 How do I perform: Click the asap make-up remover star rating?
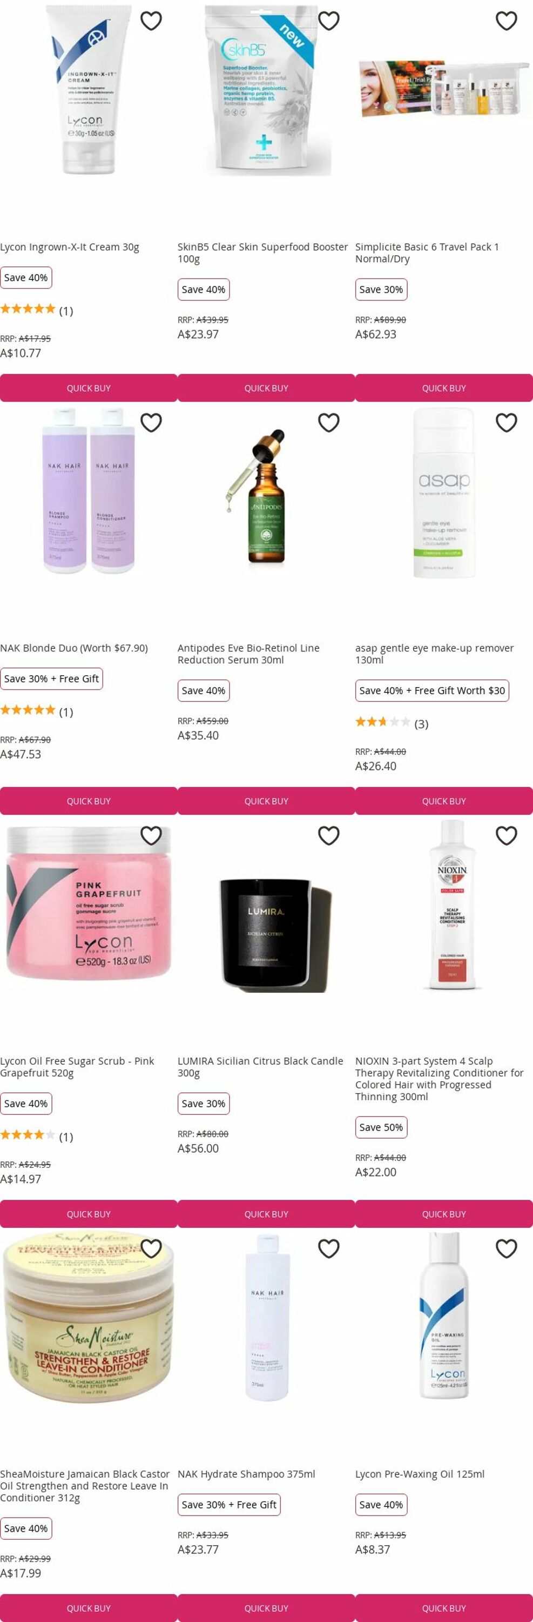(x=383, y=722)
